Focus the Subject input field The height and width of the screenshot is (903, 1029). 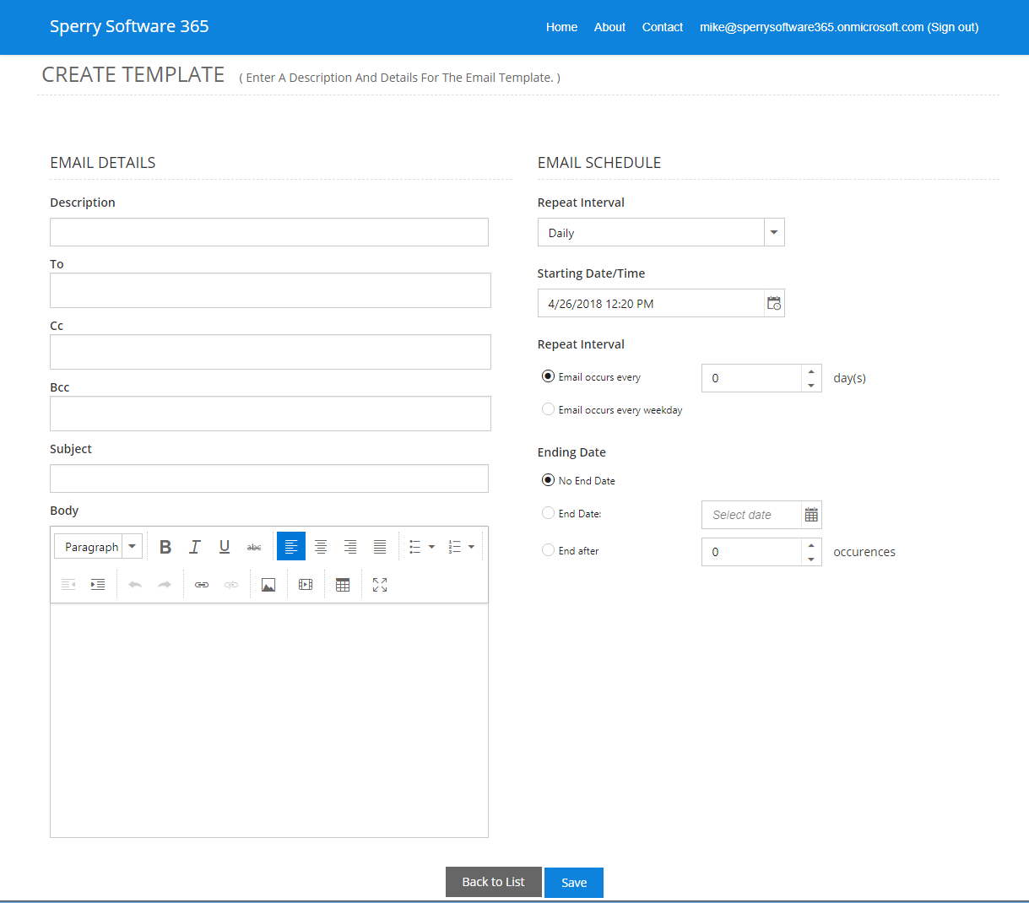tap(269, 479)
